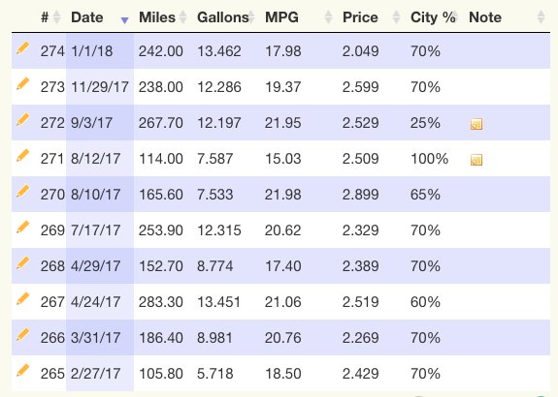Open note icon on entry 272
558x397 pixels.
click(476, 124)
